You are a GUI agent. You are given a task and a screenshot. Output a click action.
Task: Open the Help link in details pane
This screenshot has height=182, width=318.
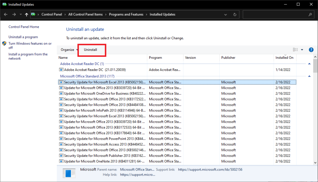[137, 175]
